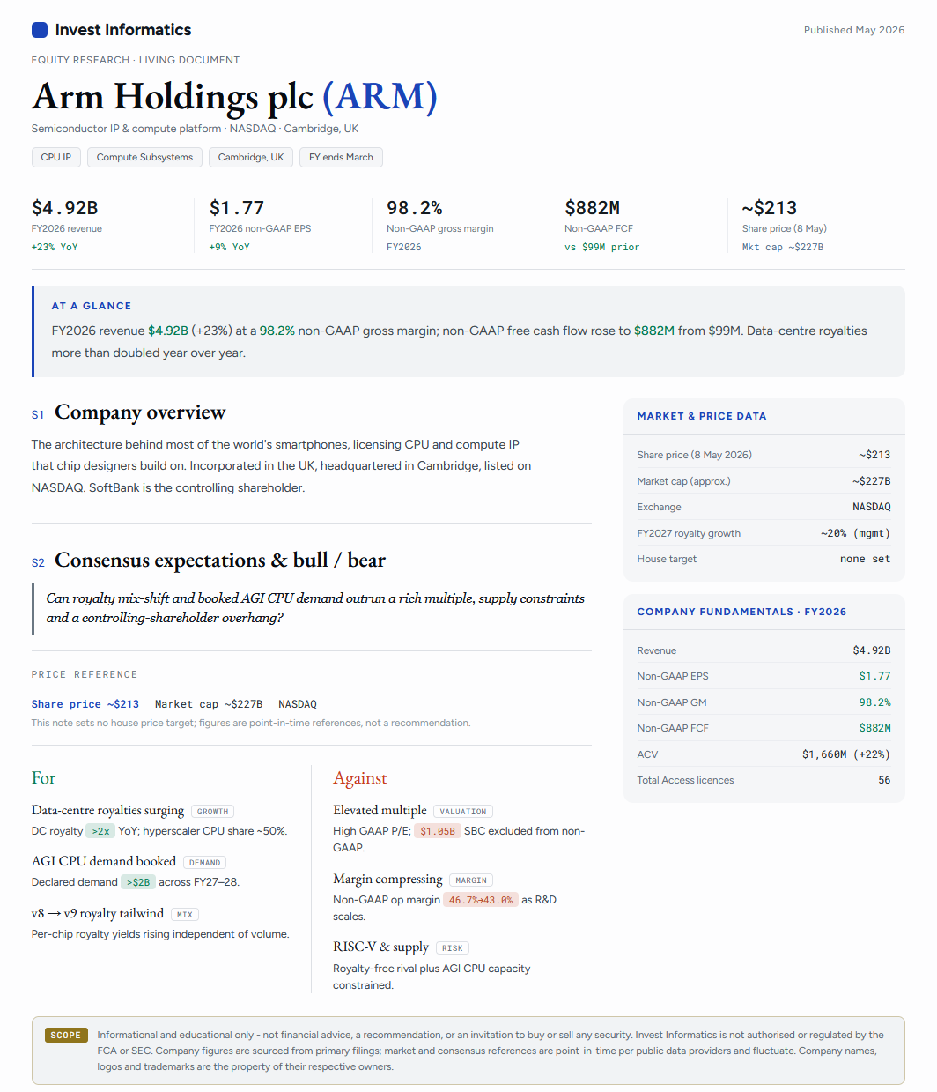Click the MIX tag badge
This screenshot has height=1092, width=937.
[184, 915]
